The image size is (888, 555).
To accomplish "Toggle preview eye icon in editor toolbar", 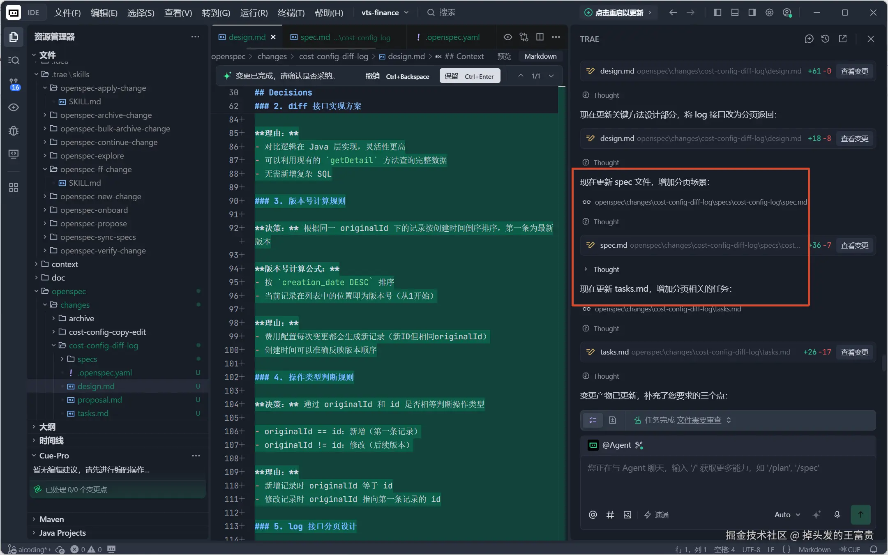I will coord(508,37).
